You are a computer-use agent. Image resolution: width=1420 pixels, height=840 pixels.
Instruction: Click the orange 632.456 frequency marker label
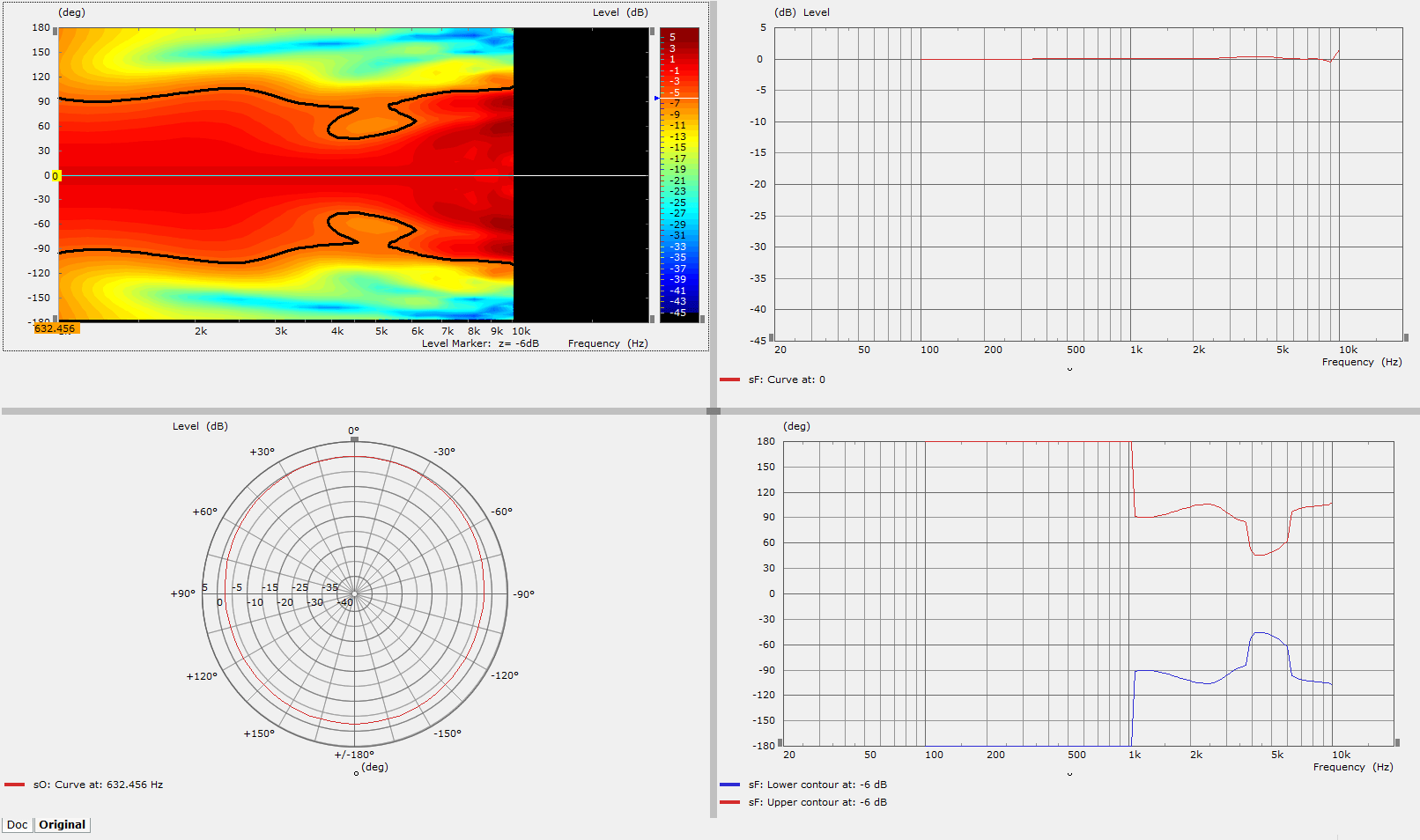point(56,328)
